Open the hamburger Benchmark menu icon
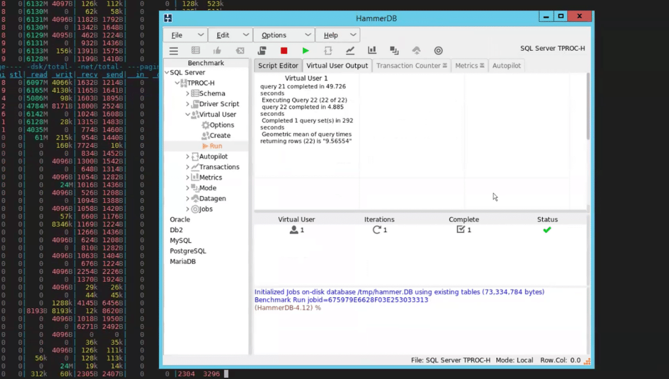Screen dimensions: 669x379 [x=174, y=51]
